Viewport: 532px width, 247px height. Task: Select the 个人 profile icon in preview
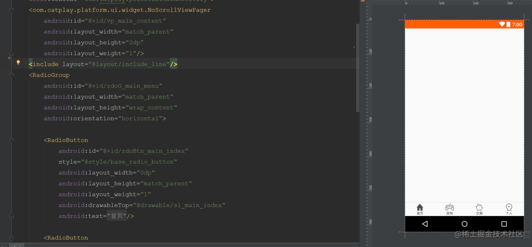pos(509,207)
